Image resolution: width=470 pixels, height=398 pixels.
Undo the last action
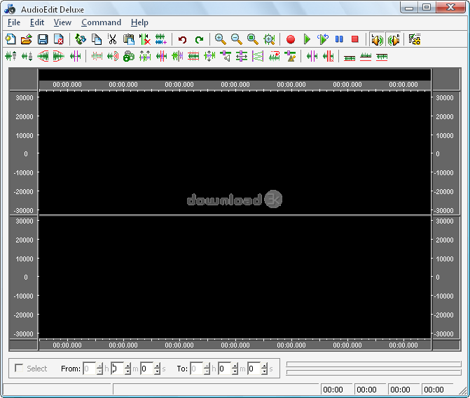(182, 39)
